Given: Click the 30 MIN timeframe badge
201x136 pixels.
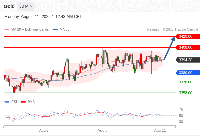Looking at the screenshot, I should 26,6.
